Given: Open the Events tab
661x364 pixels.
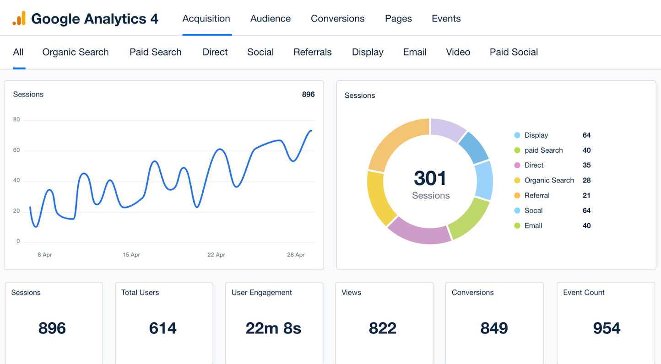Looking at the screenshot, I should coord(446,18).
